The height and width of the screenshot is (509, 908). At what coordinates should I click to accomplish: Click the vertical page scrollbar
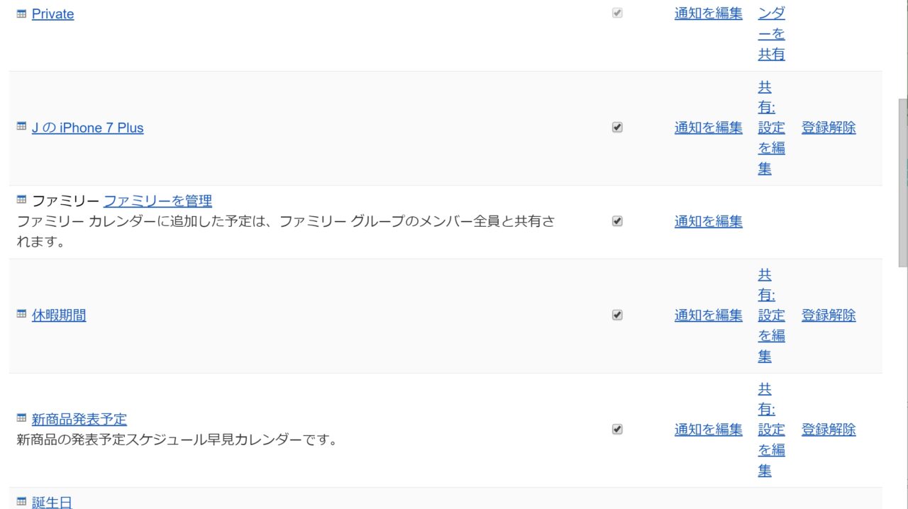[x=903, y=183]
